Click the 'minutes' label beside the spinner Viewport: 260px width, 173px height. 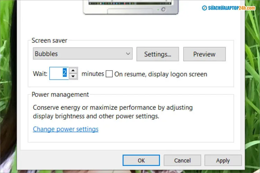(x=93, y=74)
